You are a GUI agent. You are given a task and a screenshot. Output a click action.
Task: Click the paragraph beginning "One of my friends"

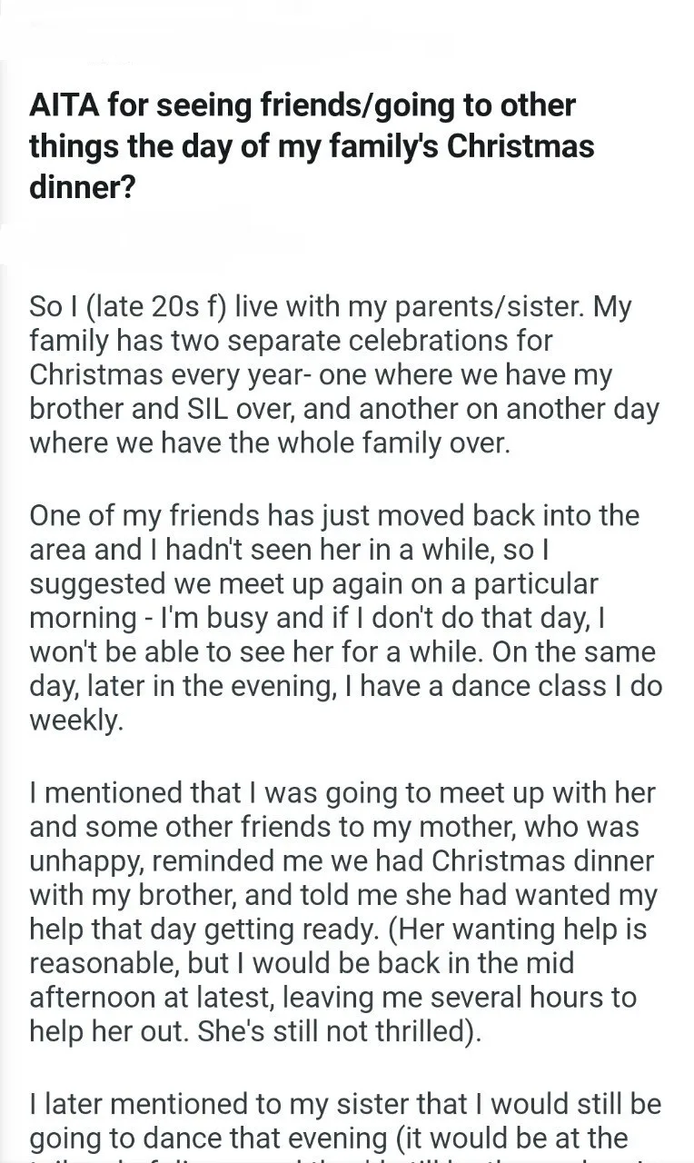tap(345, 618)
